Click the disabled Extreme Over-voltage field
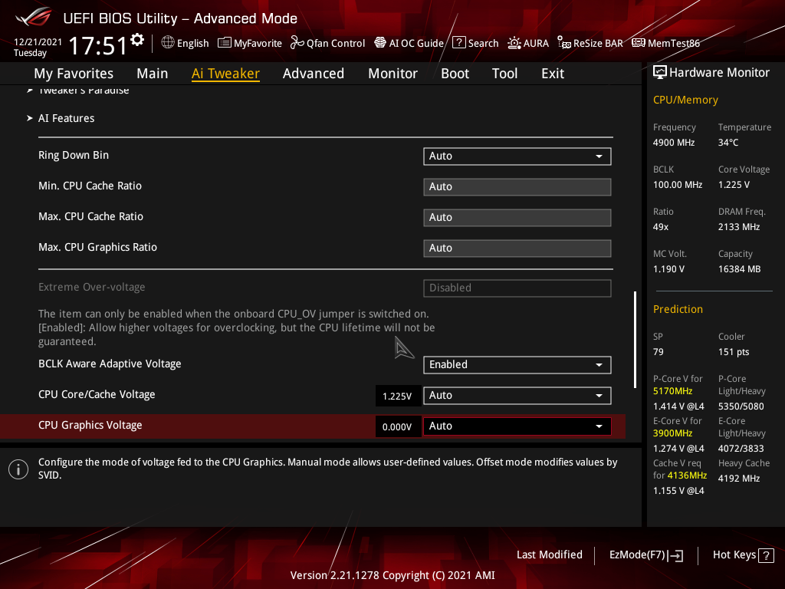Viewport: 785px width, 589px height. click(x=517, y=288)
